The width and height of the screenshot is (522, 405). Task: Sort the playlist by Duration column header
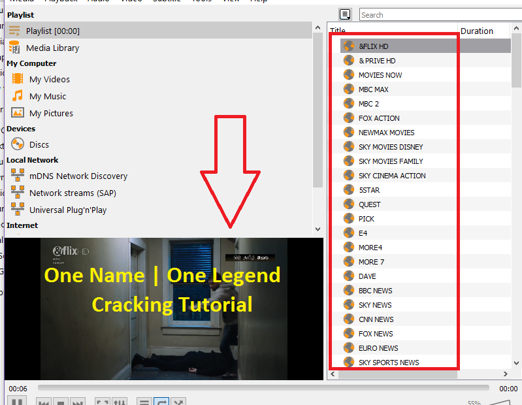[x=483, y=31]
